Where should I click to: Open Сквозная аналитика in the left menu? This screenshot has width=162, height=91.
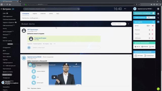[9, 19]
